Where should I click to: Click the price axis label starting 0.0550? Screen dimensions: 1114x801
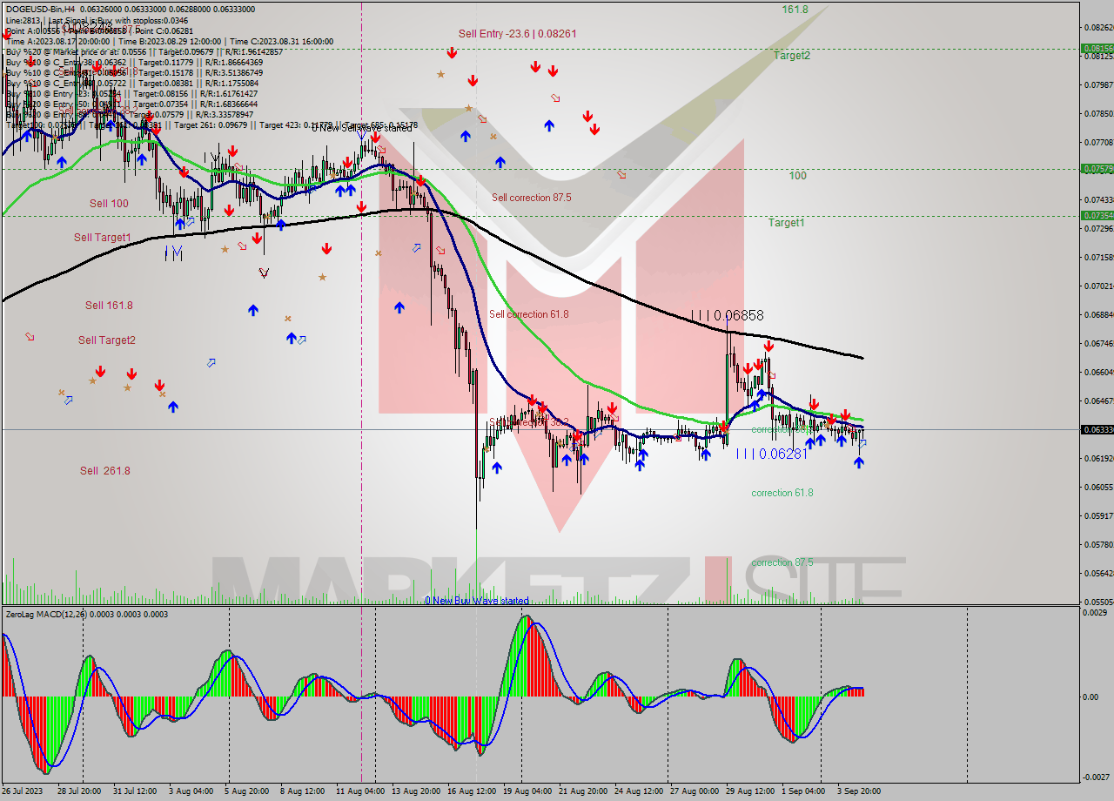1099,602
